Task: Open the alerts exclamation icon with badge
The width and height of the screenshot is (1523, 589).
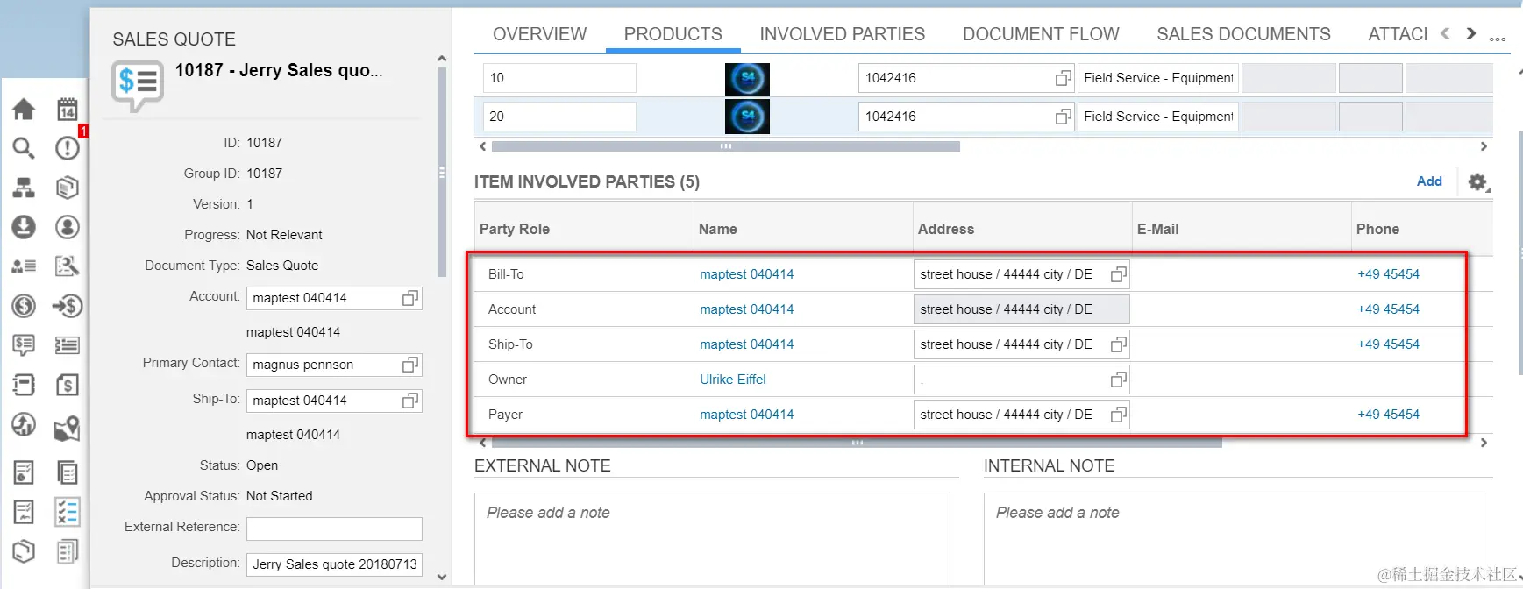Action: pos(68,148)
